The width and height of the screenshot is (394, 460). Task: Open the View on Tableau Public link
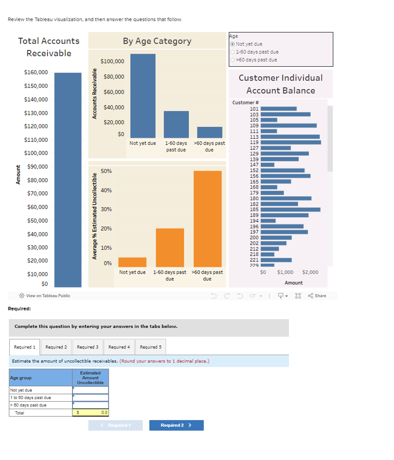48,296
